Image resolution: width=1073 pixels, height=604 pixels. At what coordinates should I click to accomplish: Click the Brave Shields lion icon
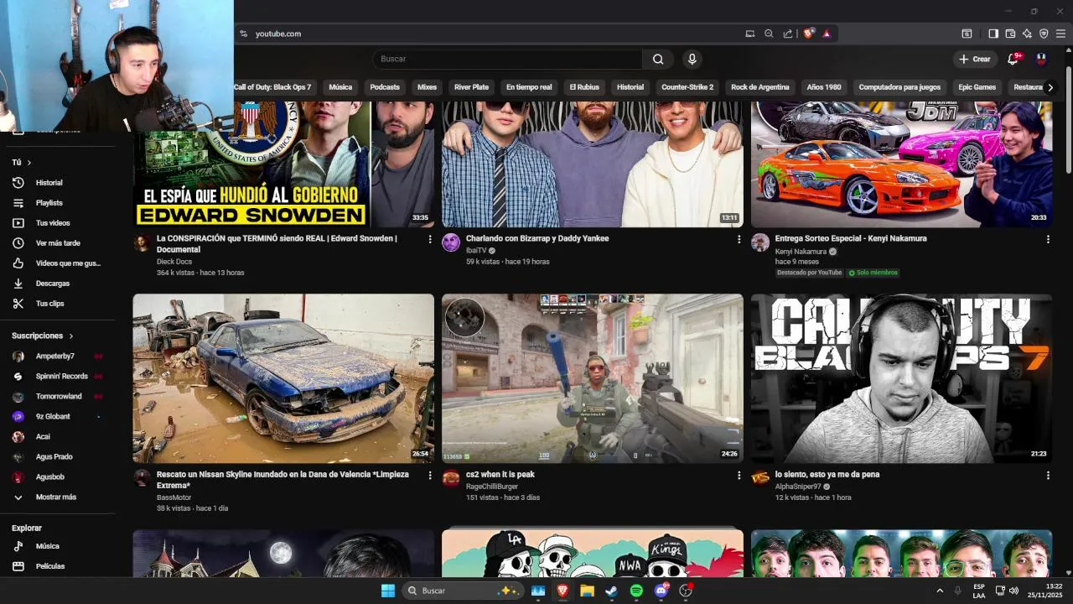tap(808, 34)
